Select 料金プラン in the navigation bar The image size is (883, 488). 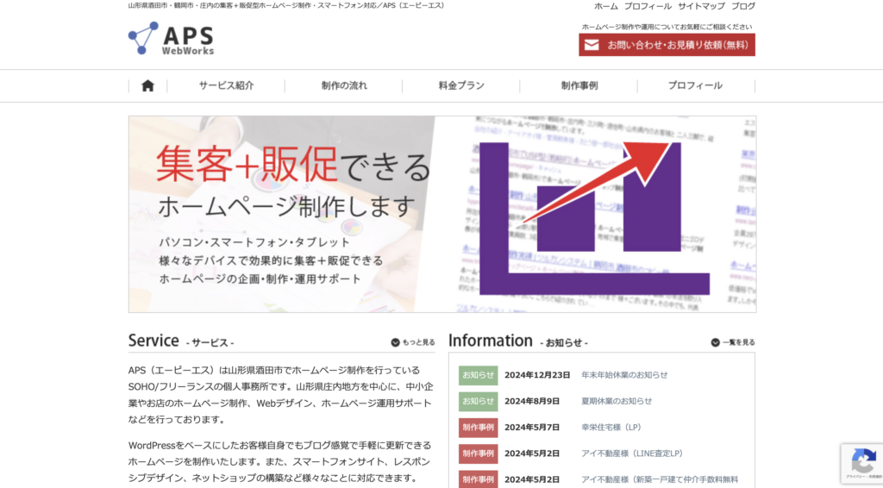click(461, 85)
